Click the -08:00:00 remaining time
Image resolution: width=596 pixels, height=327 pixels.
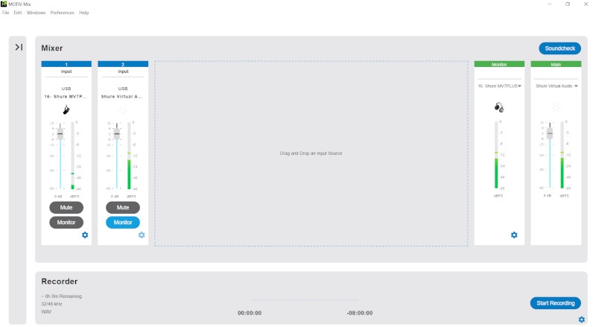[x=360, y=313]
